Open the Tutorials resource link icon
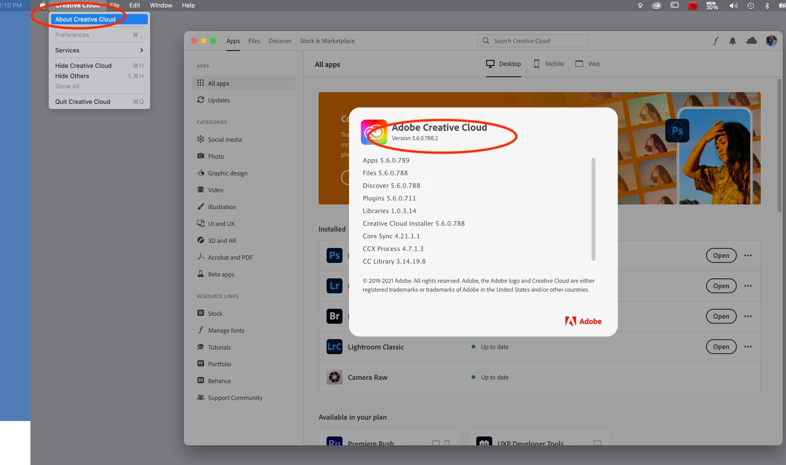This screenshot has height=465, width=786. [x=200, y=347]
